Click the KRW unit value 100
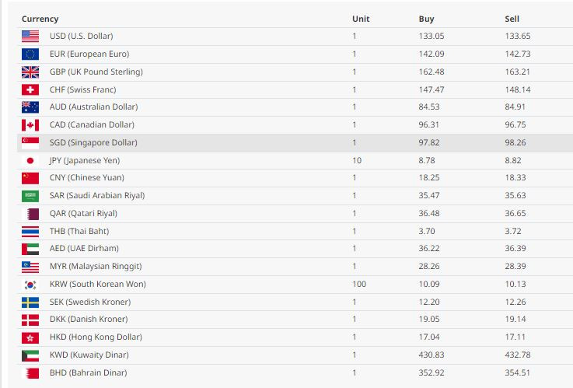The width and height of the screenshot is (573, 388). tap(359, 285)
